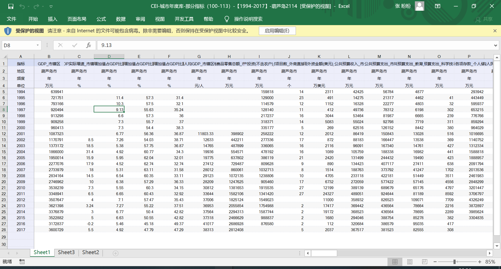Click the user account profile picture
Screen dimensions: 501x269
pyautogui.click(x=419, y=6)
